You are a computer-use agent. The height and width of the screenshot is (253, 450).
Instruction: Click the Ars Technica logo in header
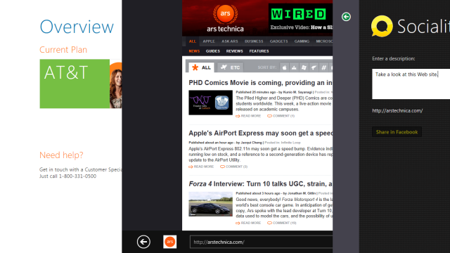tap(225, 19)
